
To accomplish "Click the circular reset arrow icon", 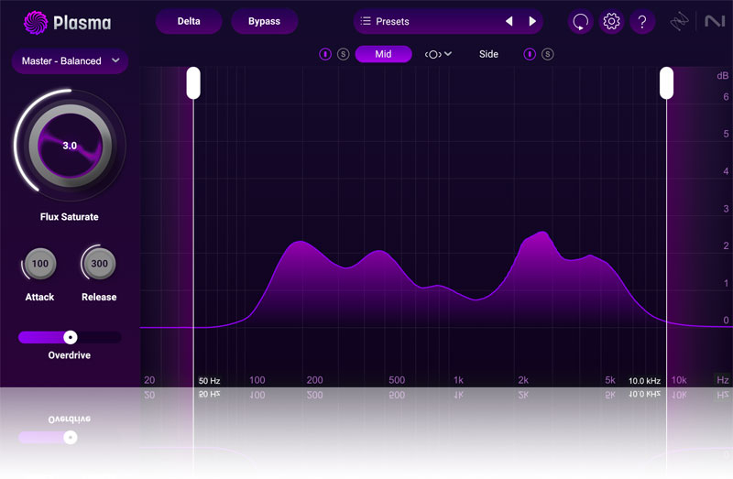I will [x=580, y=22].
